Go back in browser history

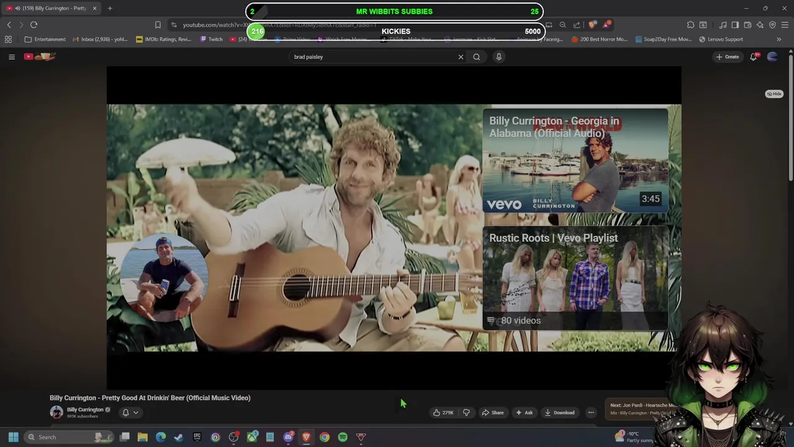[9, 25]
